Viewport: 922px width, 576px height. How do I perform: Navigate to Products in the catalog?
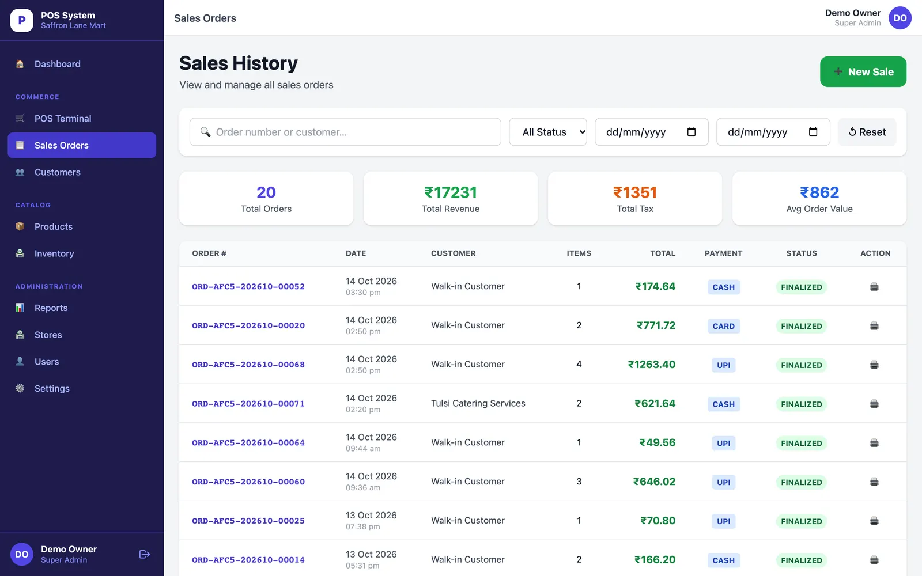tap(82, 226)
